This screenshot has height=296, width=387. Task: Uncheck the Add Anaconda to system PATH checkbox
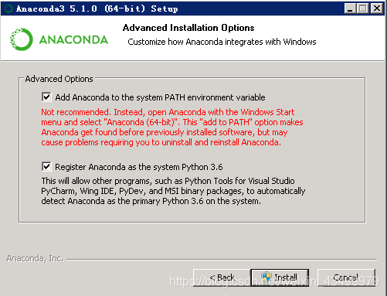coord(46,97)
